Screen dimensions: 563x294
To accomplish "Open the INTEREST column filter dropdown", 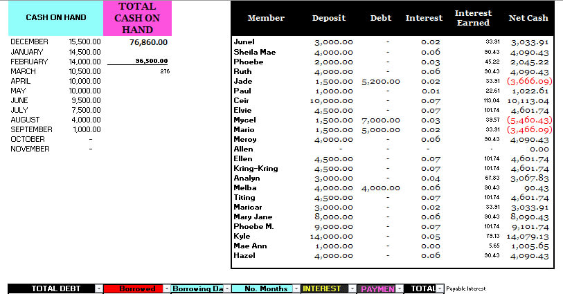I will (x=352, y=288).
